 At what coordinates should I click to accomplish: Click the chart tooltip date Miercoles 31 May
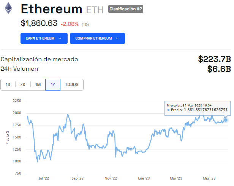click(x=189, y=105)
